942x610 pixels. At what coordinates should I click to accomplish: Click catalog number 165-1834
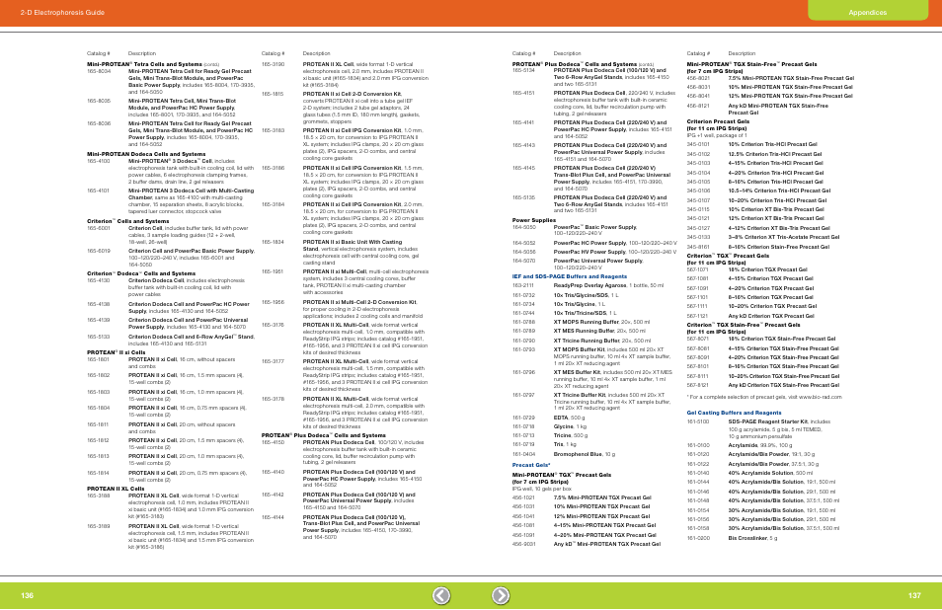point(273,242)
